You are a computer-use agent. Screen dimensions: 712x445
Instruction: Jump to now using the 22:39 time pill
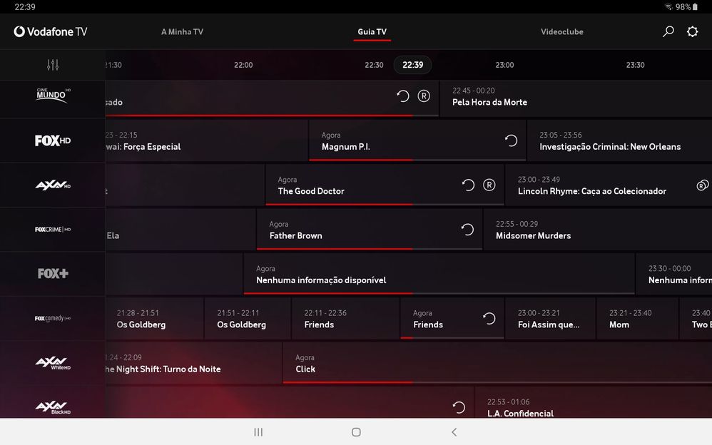click(412, 64)
